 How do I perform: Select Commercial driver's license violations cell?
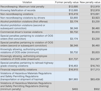coord(27,32)
